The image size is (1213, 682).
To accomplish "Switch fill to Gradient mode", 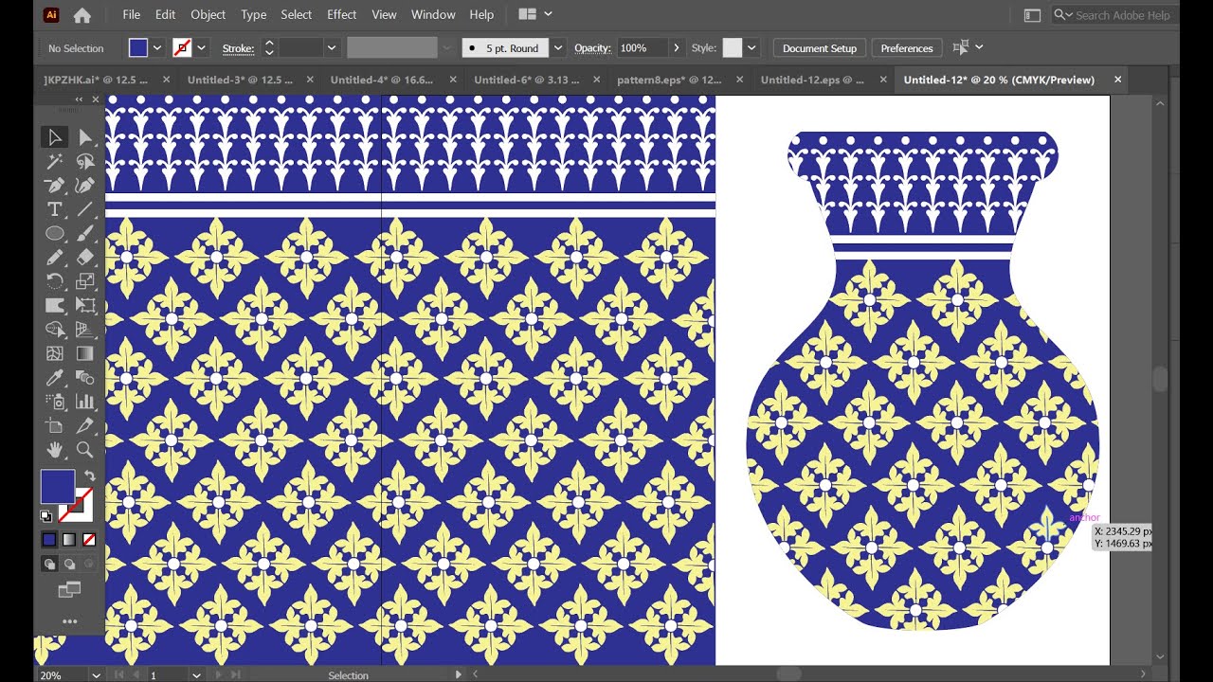I will [69, 540].
